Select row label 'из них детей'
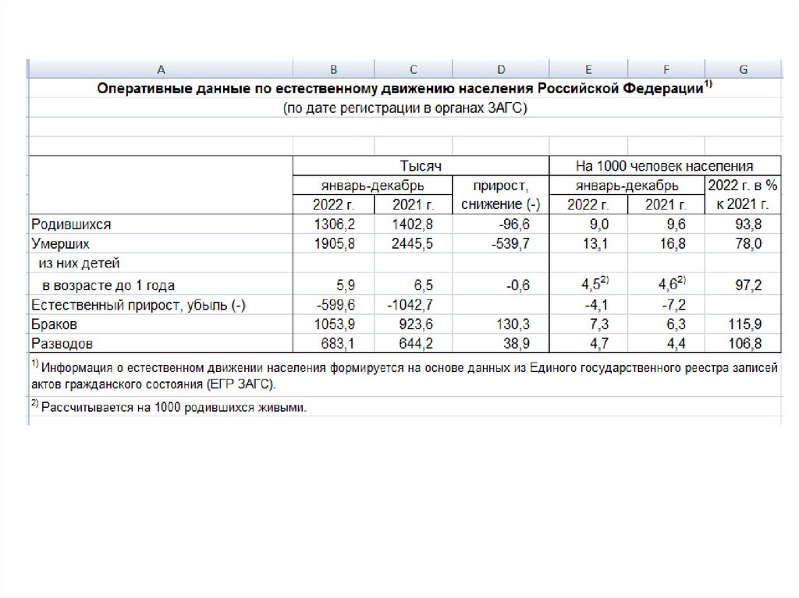Viewport: 799px width, 598px height. pyautogui.click(x=79, y=264)
